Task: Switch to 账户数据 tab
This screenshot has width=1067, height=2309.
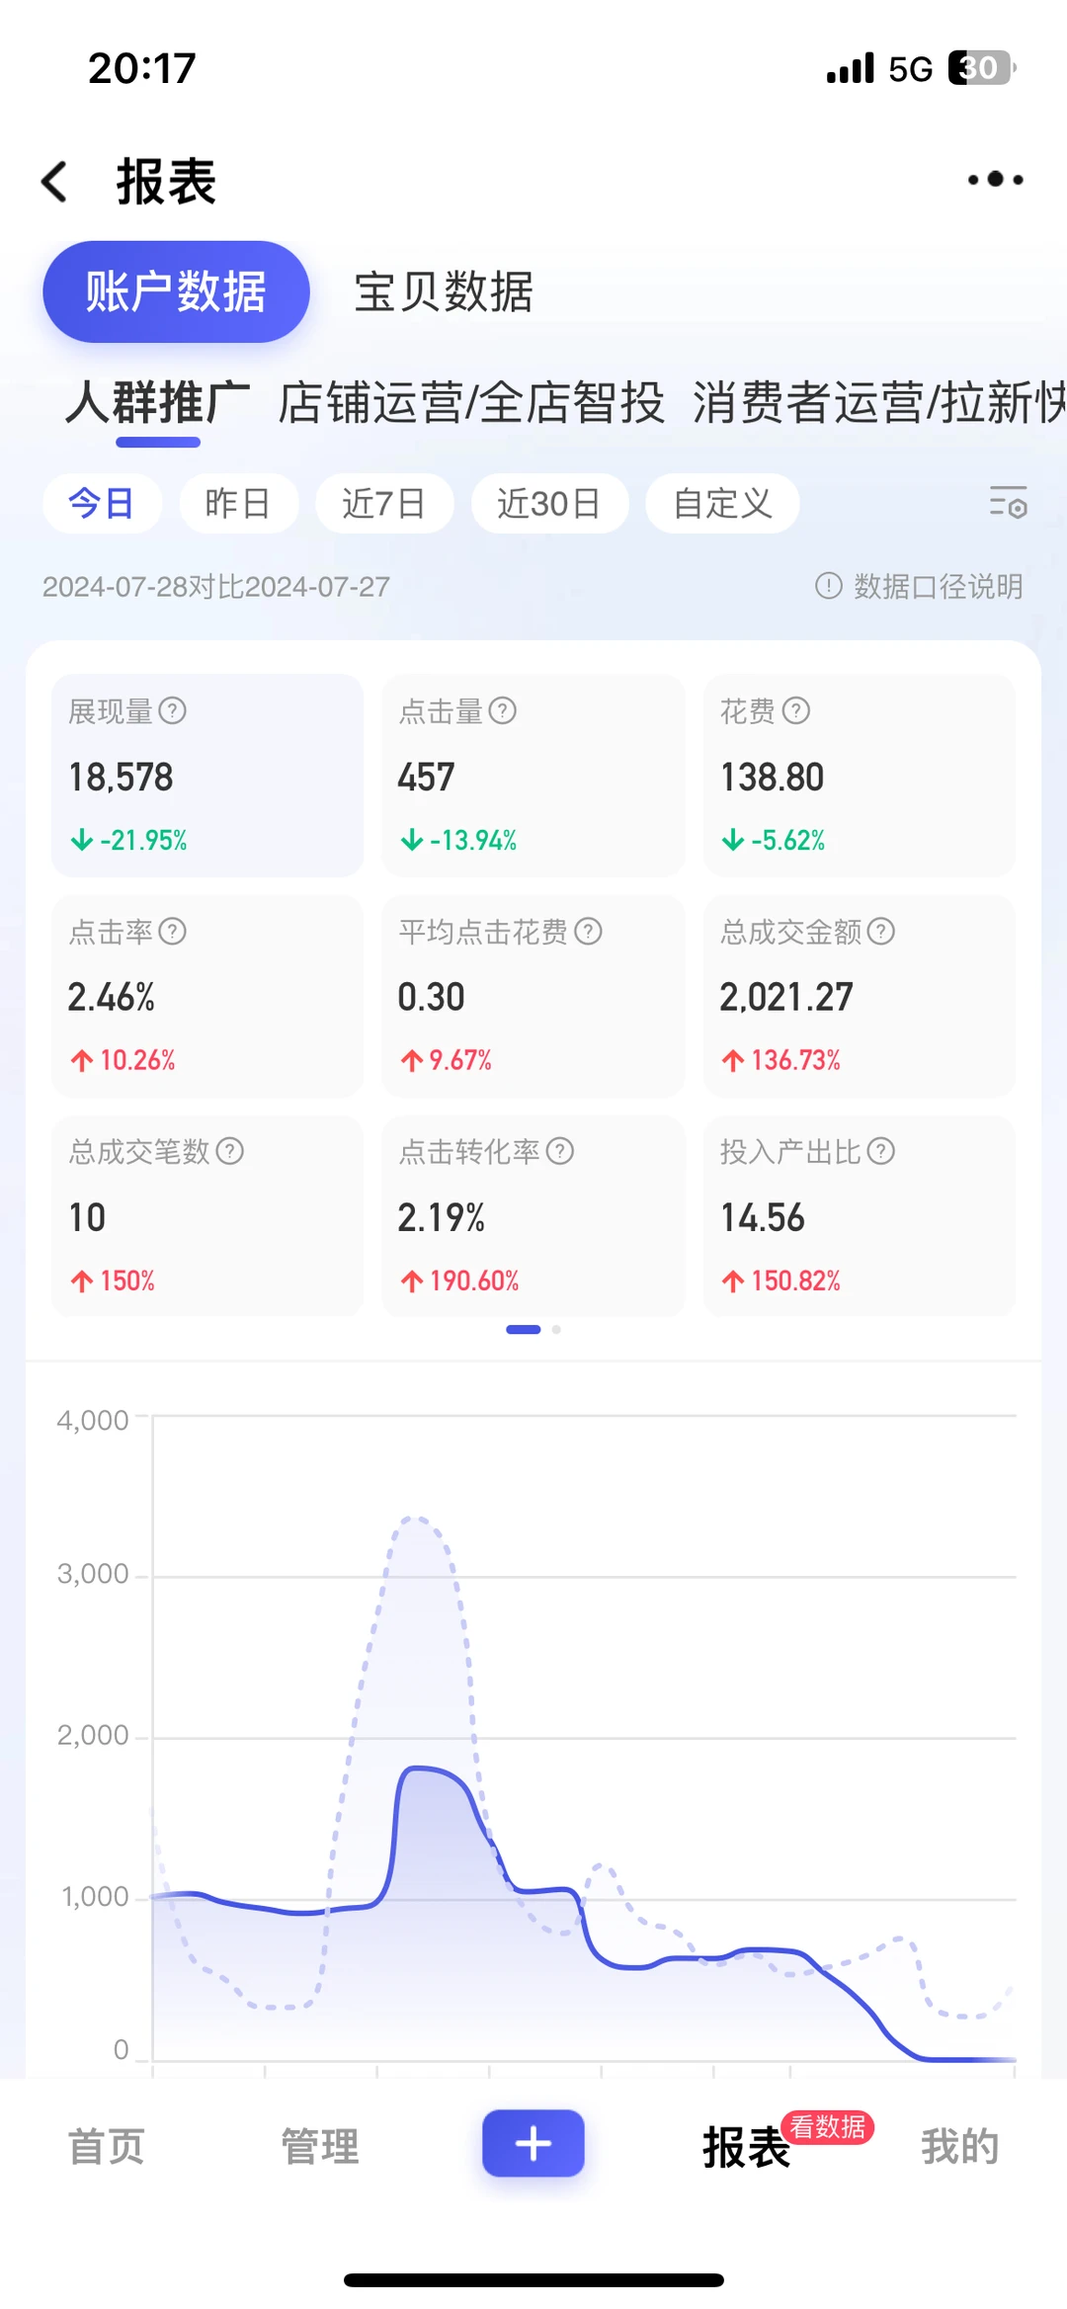Action: pos(176,291)
